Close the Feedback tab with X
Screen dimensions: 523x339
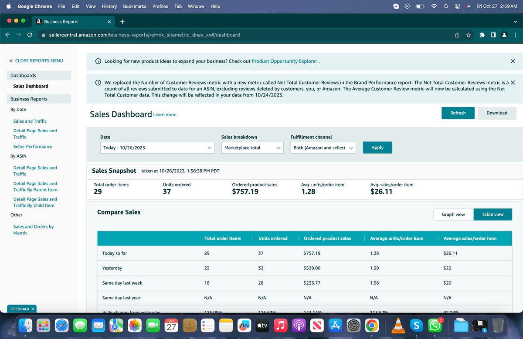tap(33, 309)
